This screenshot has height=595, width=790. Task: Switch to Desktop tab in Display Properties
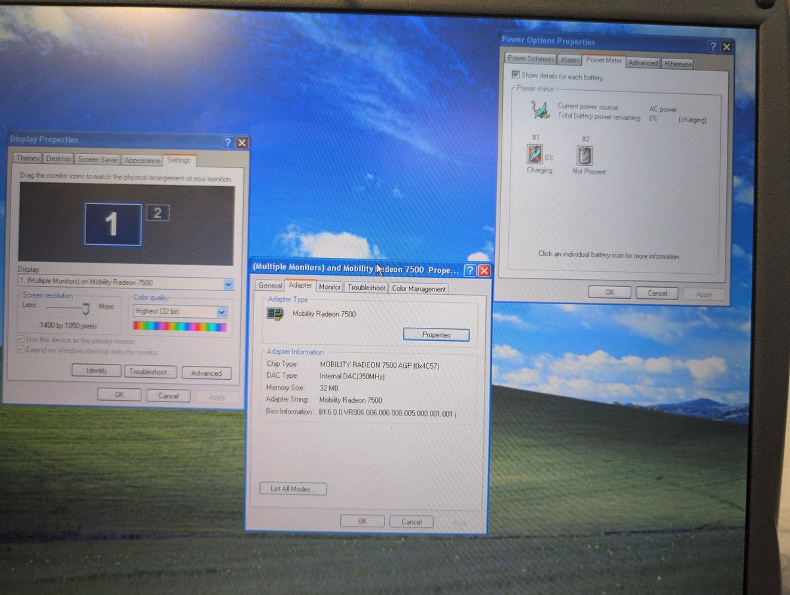[59, 159]
